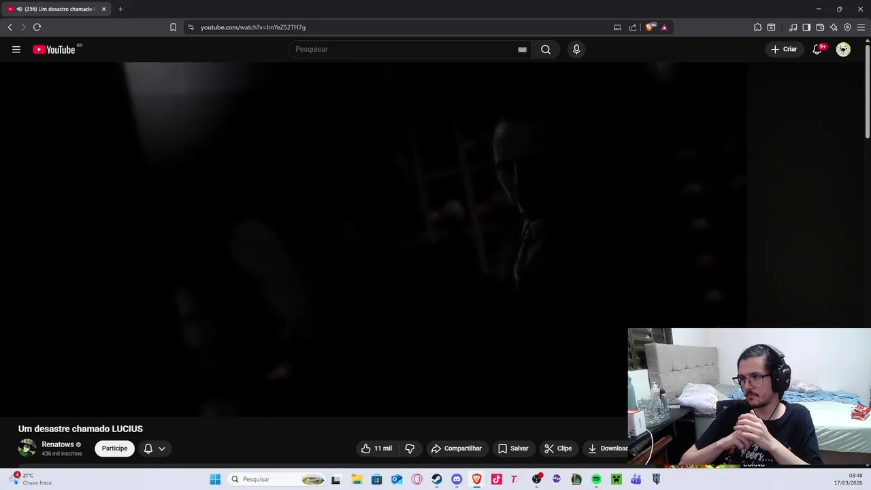The height and width of the screenshot is (490, 871).
Task: Open the Renatows channel avatar
Action: point(27,448)
